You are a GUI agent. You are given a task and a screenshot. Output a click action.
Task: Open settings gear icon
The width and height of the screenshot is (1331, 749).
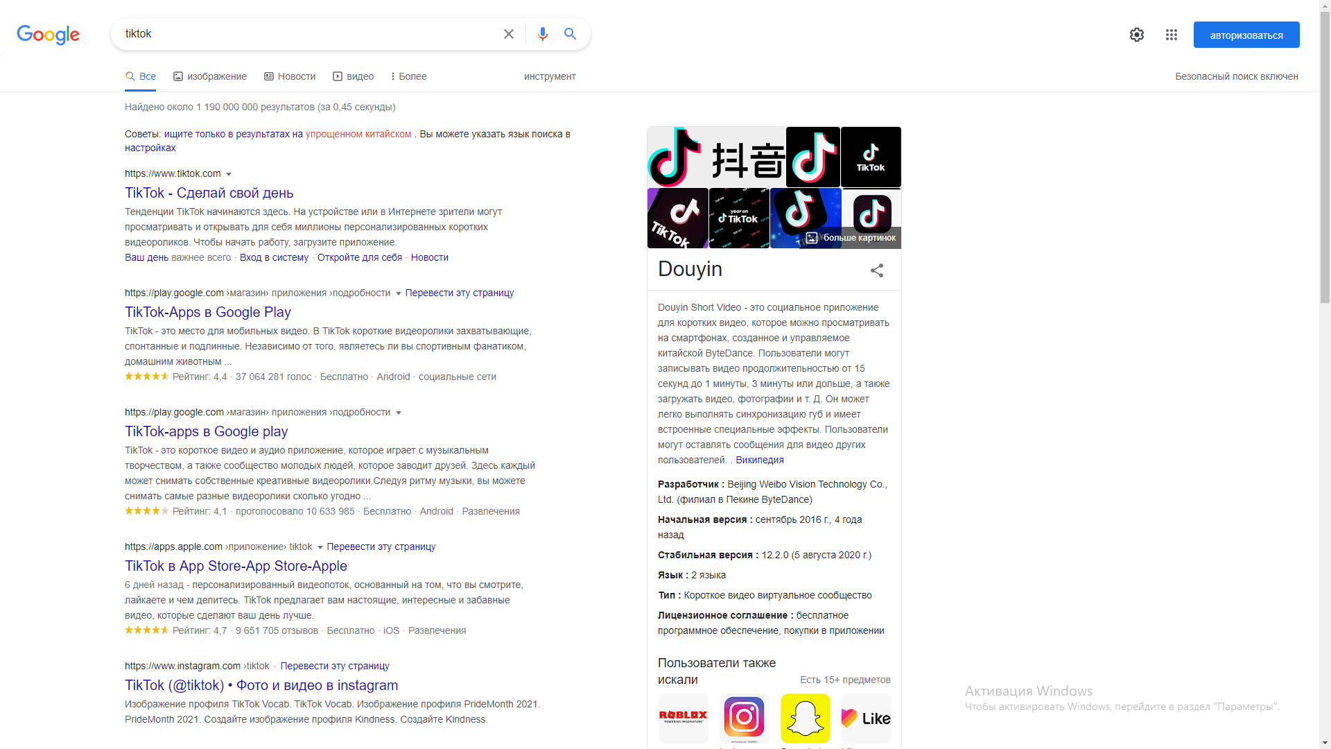tap(1137, 35)
